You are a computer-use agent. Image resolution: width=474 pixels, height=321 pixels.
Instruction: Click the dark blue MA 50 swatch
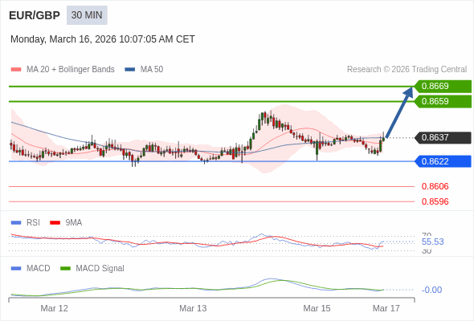130,70
